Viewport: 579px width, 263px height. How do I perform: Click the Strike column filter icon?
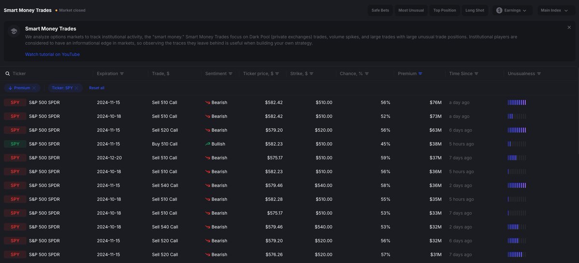coord(312,74)
